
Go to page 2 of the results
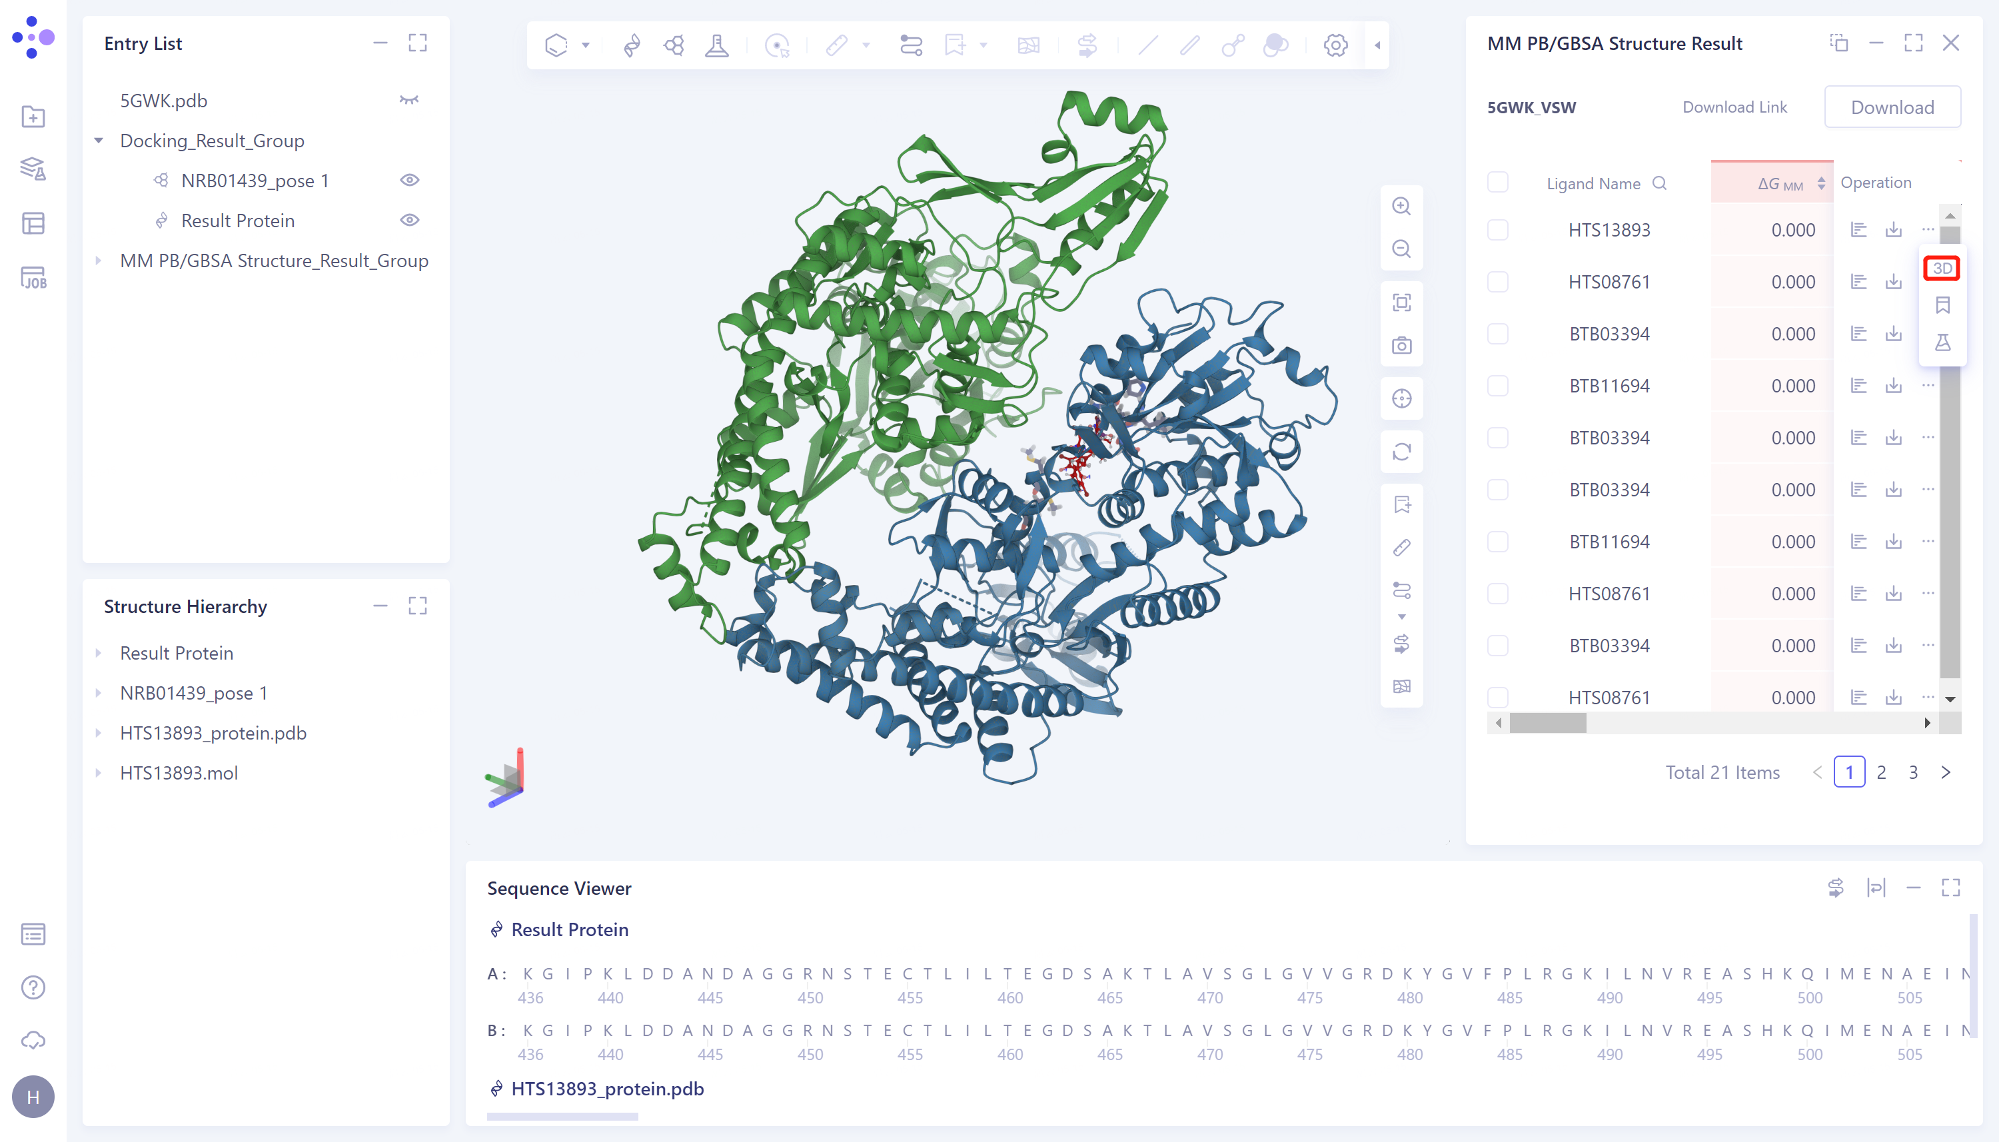[x=1880, y=773]
